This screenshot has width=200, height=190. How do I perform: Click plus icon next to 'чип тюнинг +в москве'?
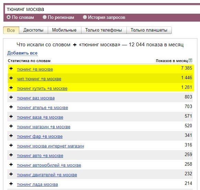click(x=11, y=78)
